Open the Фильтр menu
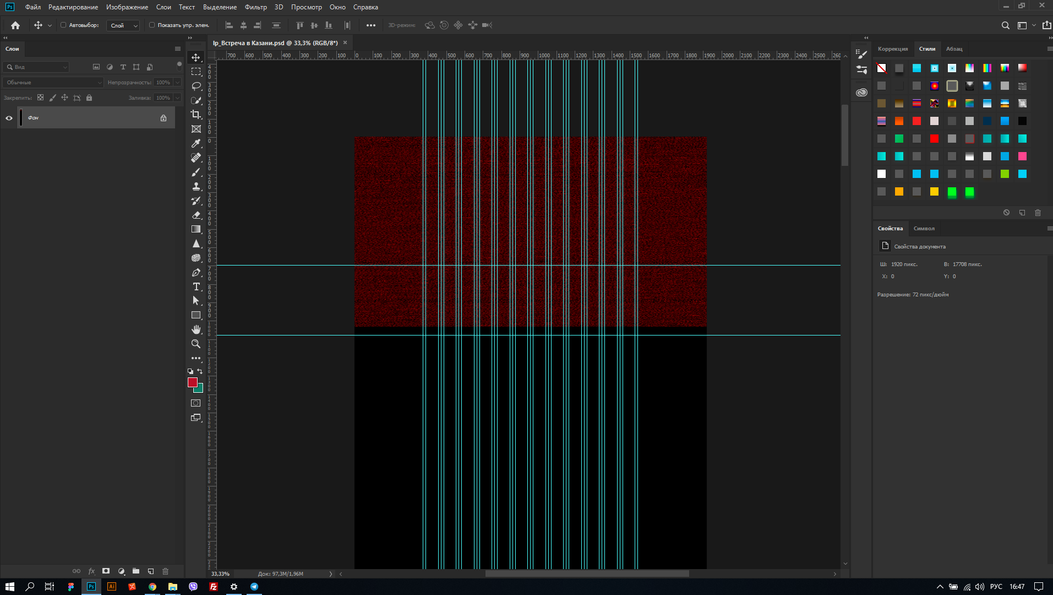This screenshot has height=595, width=1053. click(x=256, y=7)
